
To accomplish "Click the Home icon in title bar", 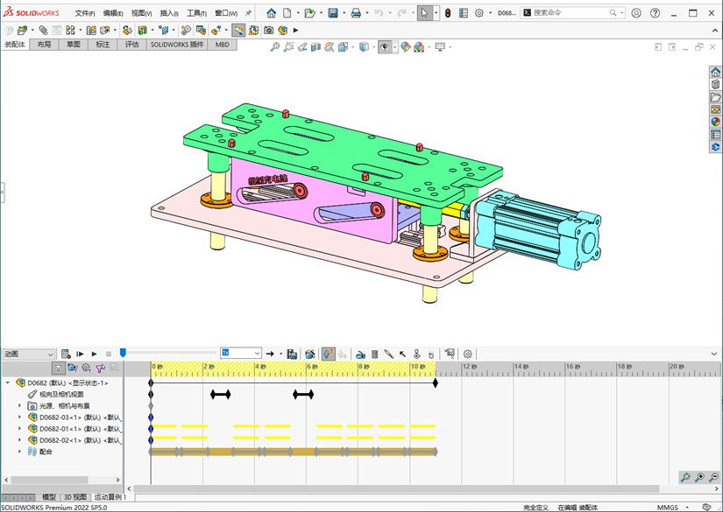I will 271,13.
